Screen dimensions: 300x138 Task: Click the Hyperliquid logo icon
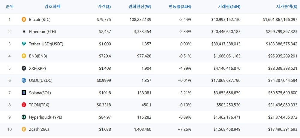pos(24,117)
